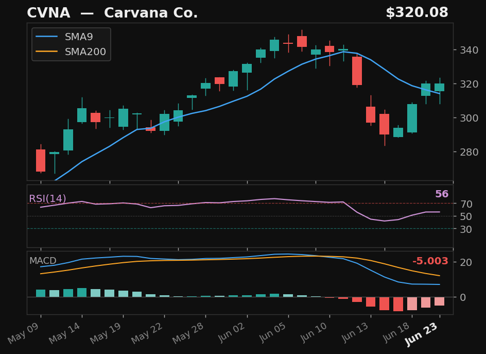Click the first green MACD histogram bar
This screenshot has height=354, width=486.
coord(41,293)
